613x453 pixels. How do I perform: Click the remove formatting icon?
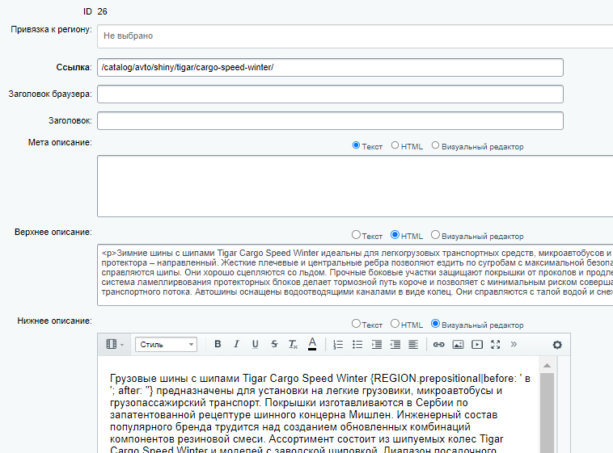293,344
